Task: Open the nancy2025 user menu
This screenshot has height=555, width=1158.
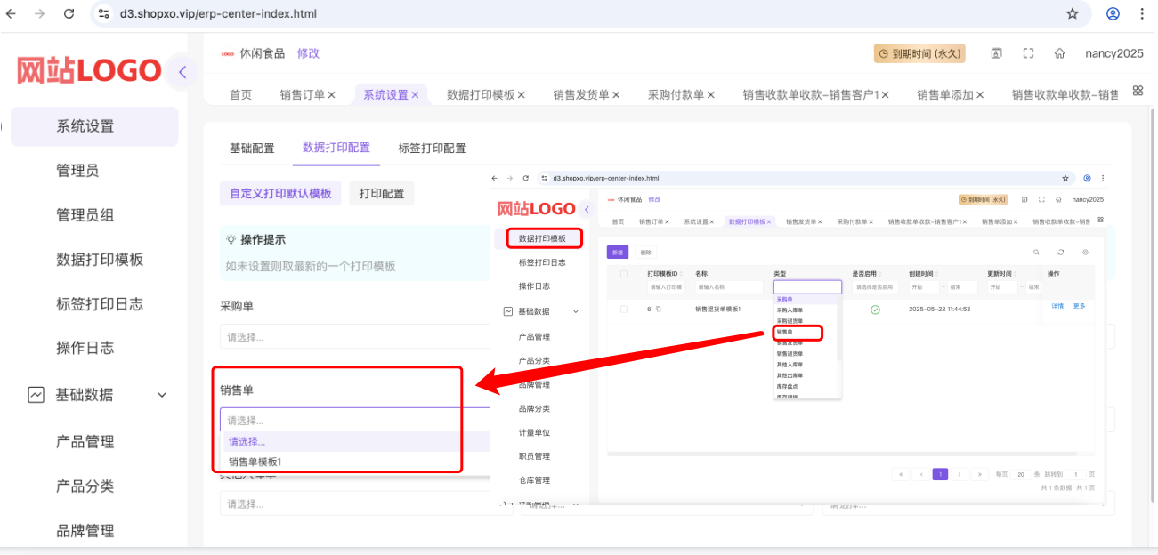Action: coord(1113,53)
